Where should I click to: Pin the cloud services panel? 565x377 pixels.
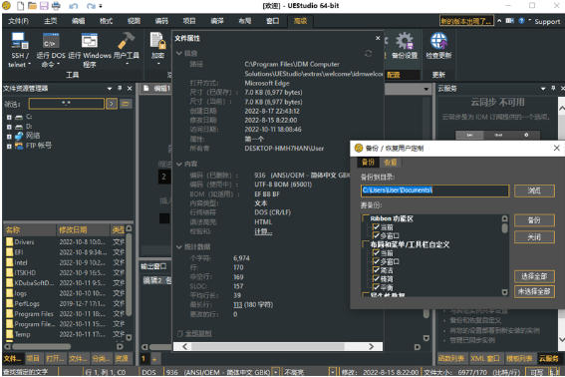pyautogui.click(x=553, y=88)
